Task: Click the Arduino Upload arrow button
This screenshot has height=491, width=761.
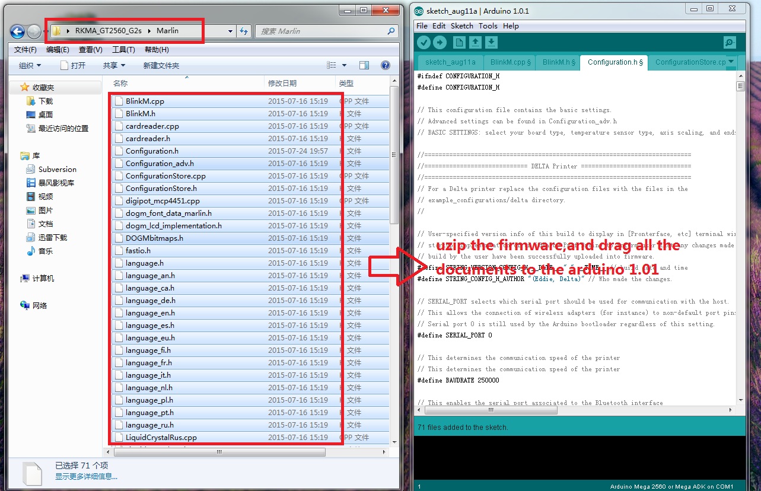Action: [x=440, y=42]
